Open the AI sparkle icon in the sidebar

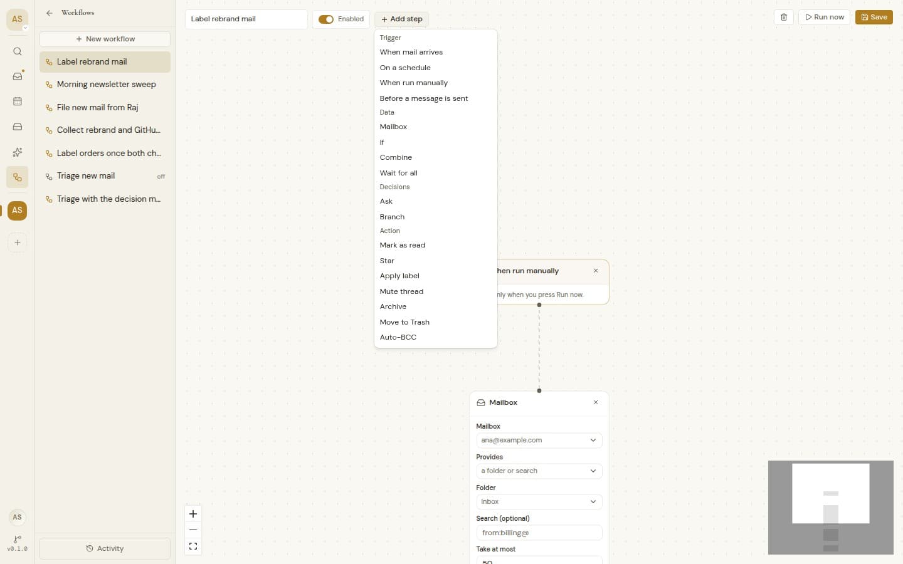click(18, 152)
